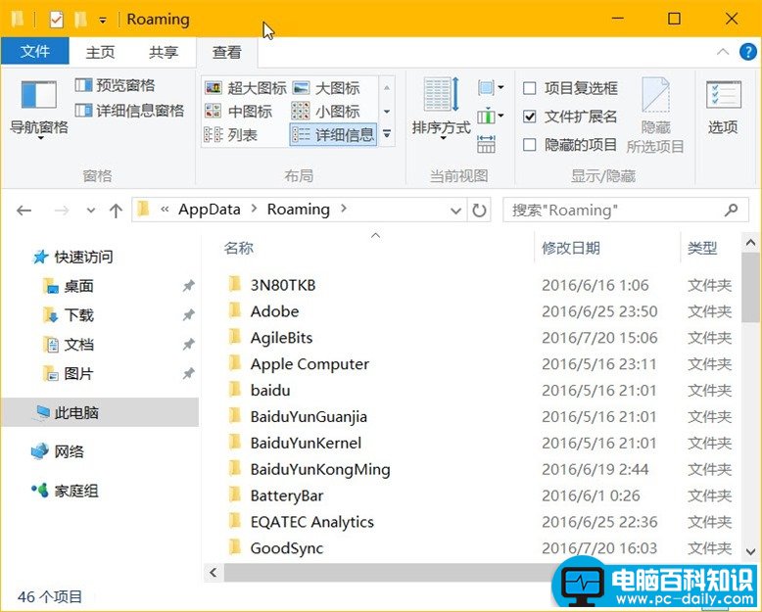Expand the layout gallery more arrow
This screenshot has width=762, height=612.
coord(387,134)
